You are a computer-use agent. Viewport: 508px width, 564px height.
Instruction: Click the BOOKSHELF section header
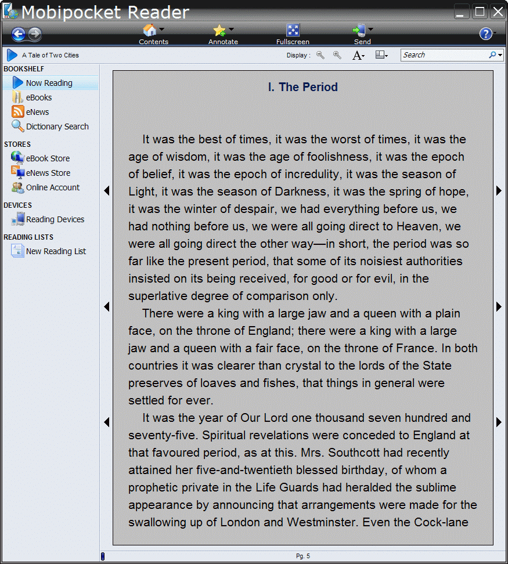[24, 68]
